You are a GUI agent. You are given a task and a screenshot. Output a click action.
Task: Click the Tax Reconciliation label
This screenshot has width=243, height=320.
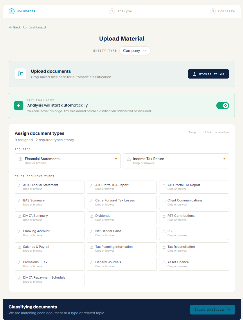click(181, 247)
